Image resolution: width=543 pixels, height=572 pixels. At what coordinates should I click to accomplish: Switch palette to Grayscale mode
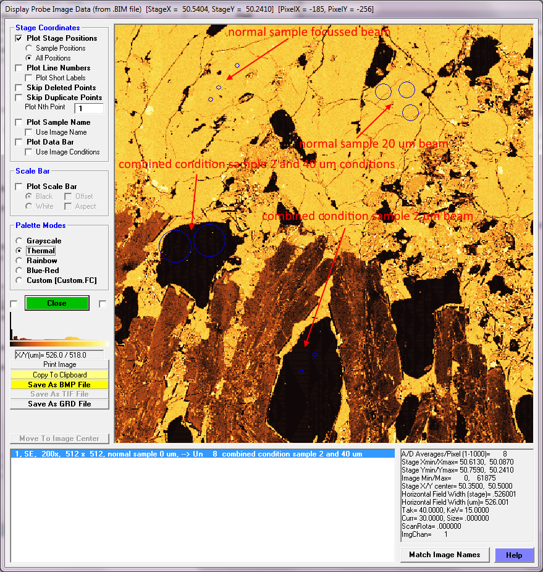[x=20, y=241]
